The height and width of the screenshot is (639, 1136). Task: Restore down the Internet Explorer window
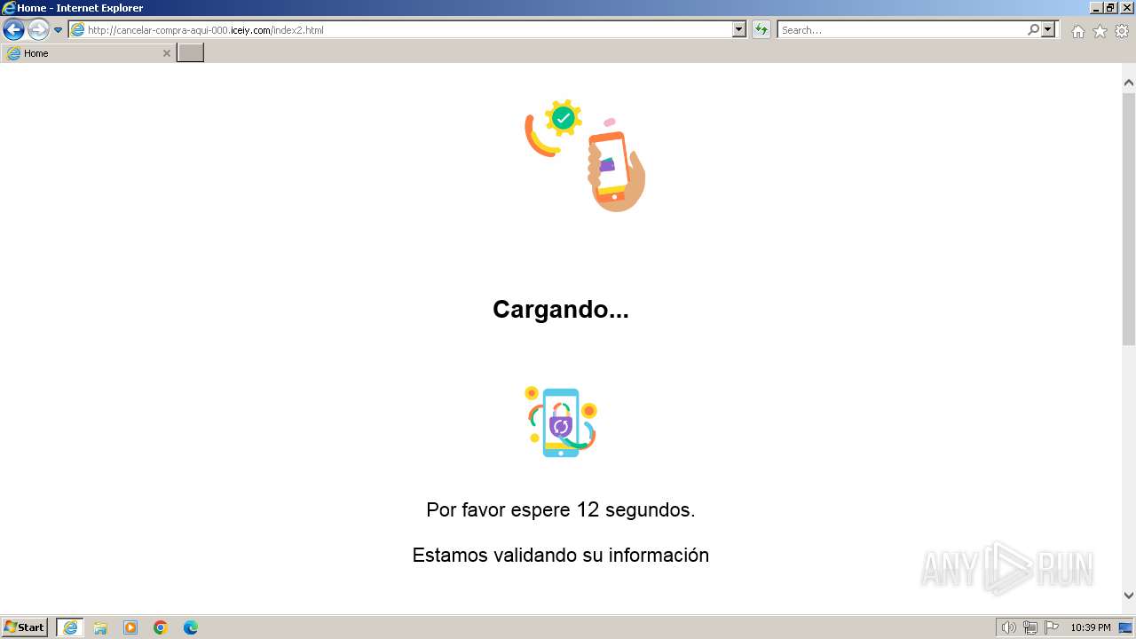[x=1110, y=8]
